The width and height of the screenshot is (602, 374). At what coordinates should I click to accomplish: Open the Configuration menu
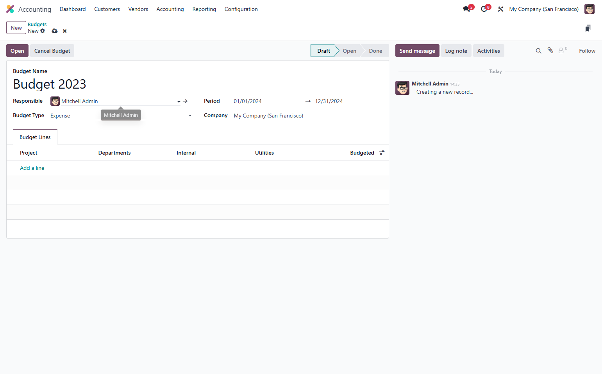pos(241,9)
